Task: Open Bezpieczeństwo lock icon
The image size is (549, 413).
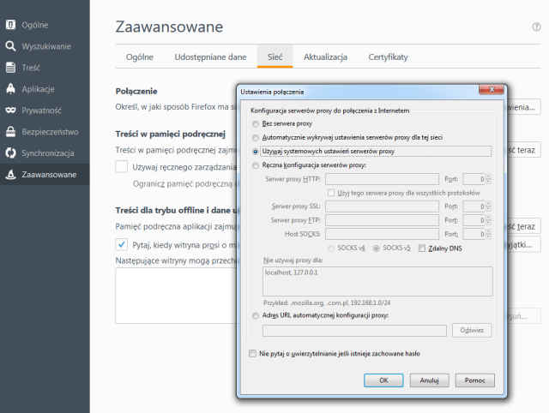Action: click(x=10, y=132)
